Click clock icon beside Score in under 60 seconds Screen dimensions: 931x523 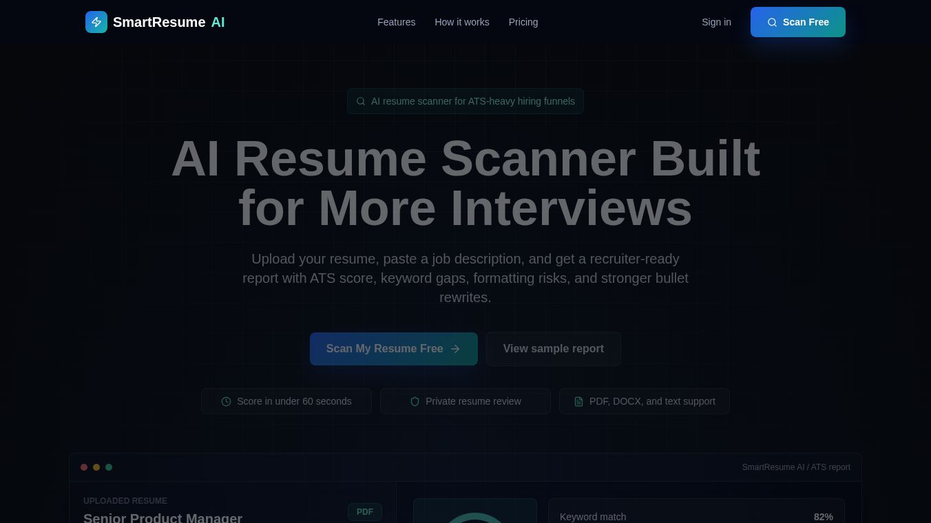226,401
